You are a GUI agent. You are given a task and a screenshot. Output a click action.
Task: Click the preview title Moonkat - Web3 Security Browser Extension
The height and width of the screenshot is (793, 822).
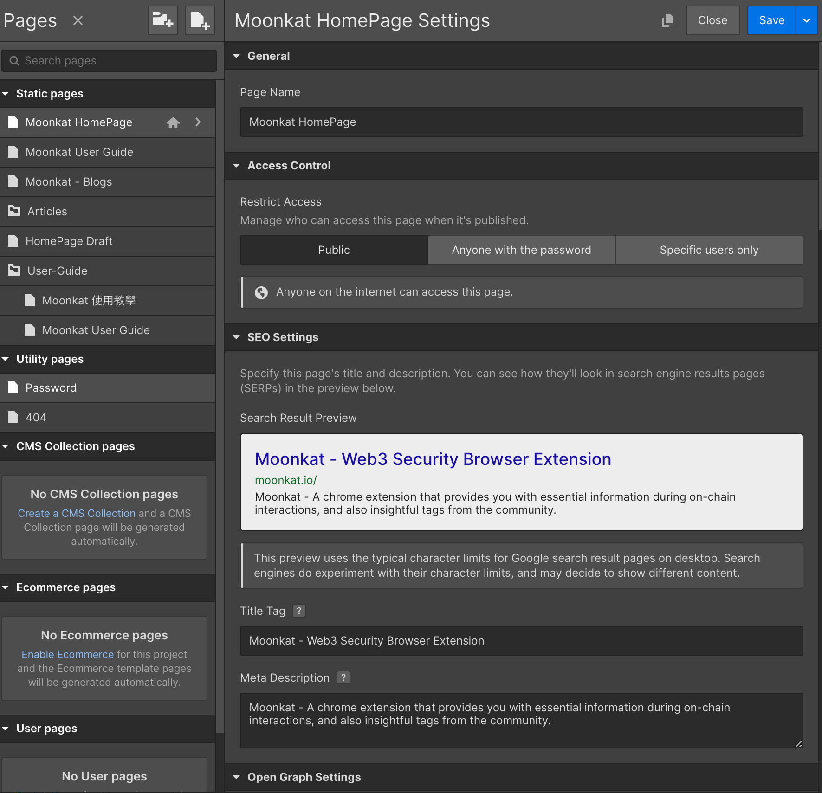433,459
